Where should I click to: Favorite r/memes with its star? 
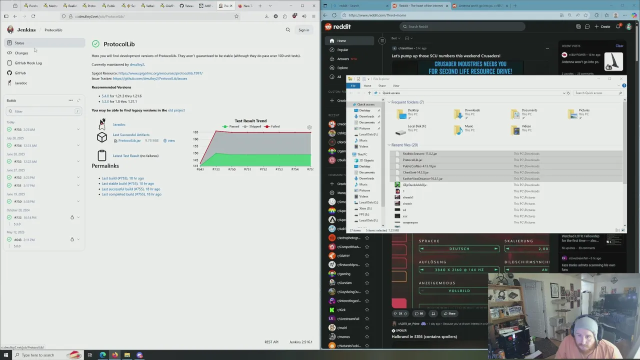point(366,337)
